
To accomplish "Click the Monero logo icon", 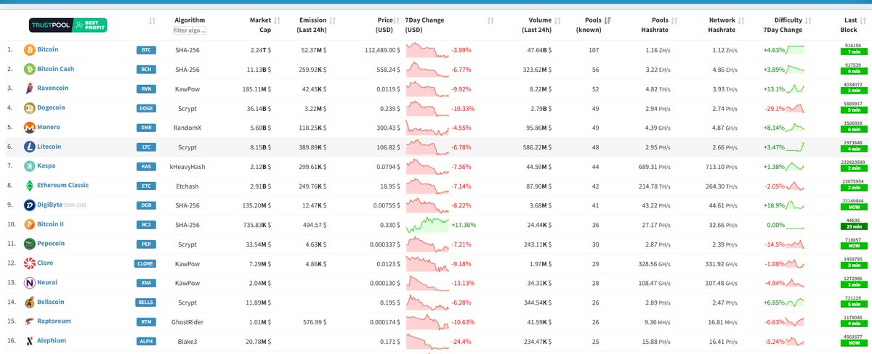I will (x=30, y=128).
